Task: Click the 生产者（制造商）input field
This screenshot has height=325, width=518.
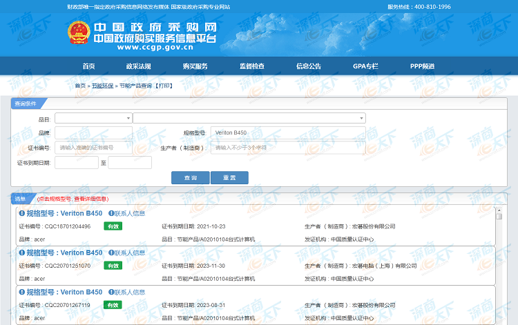Action: (x=288, y=148)
